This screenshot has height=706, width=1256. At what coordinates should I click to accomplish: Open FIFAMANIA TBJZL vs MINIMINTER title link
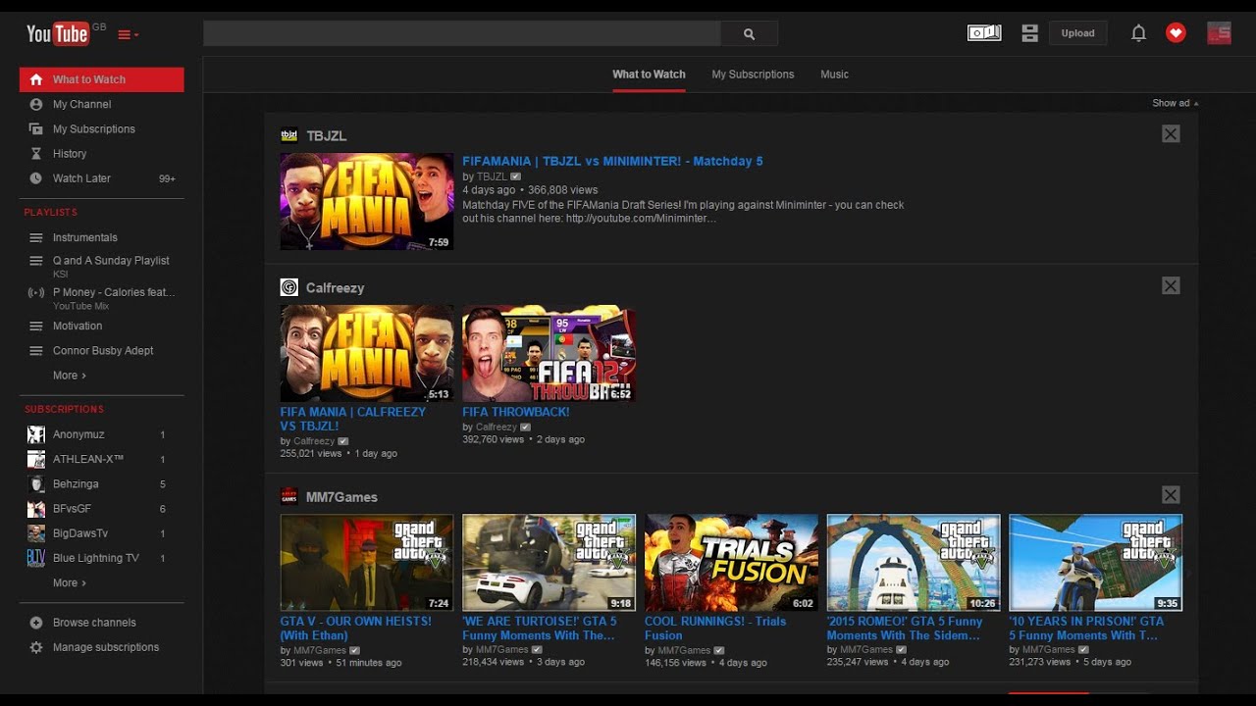[612, 161]
